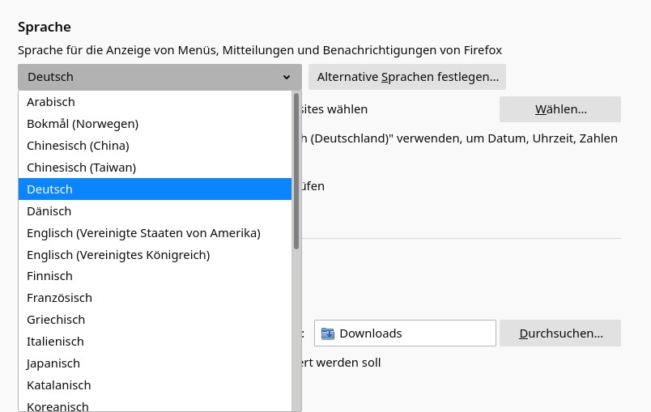Viewport: 651px width, 412px height.
Task: Open Durchsuchen to browse download folder
Action: [x=560, y=333]
